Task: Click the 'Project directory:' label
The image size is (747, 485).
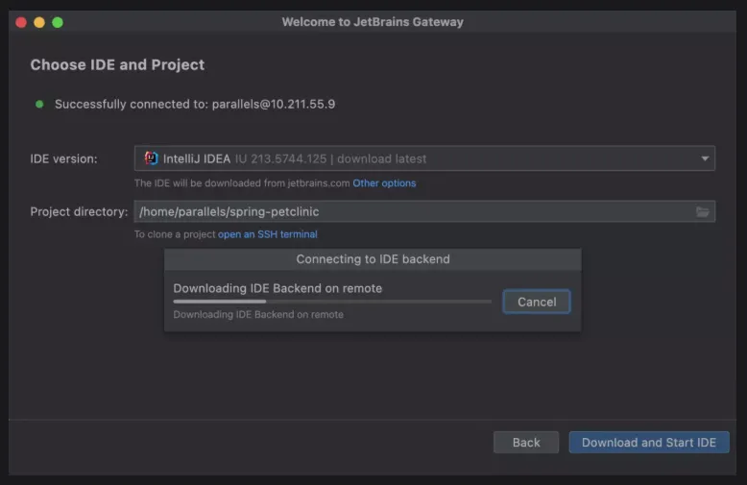Action: click(x=79, y=211)
